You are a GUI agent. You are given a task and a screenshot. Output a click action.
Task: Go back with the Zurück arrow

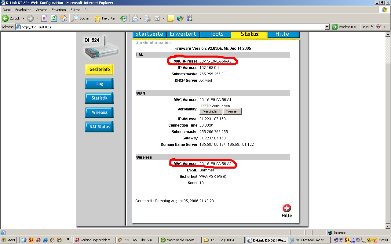point(11,18)
